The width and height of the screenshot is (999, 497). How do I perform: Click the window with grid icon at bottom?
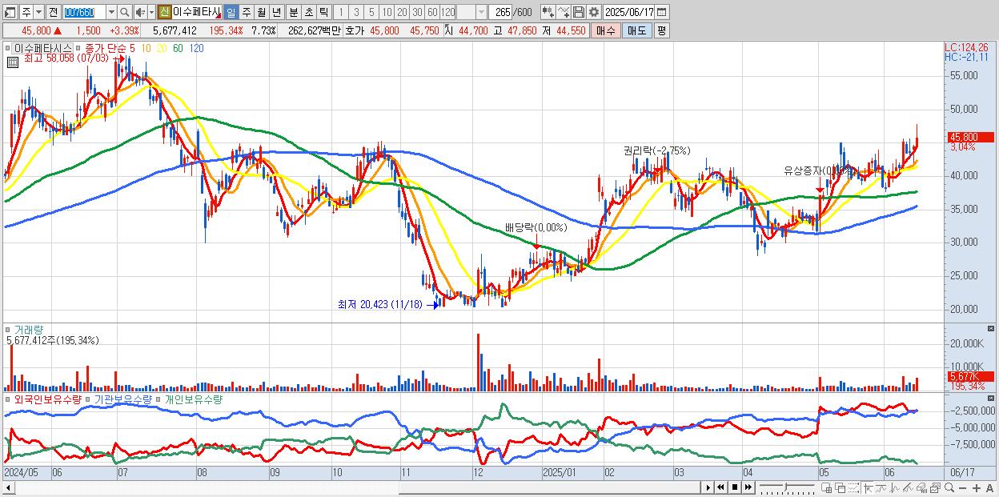(826, 487)
